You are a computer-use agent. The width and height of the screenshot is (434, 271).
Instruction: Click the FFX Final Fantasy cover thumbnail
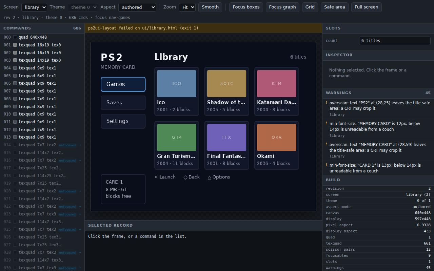click(x=226, y=138)
